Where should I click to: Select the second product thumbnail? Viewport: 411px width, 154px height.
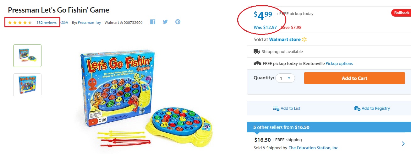[x=27, y=85]
